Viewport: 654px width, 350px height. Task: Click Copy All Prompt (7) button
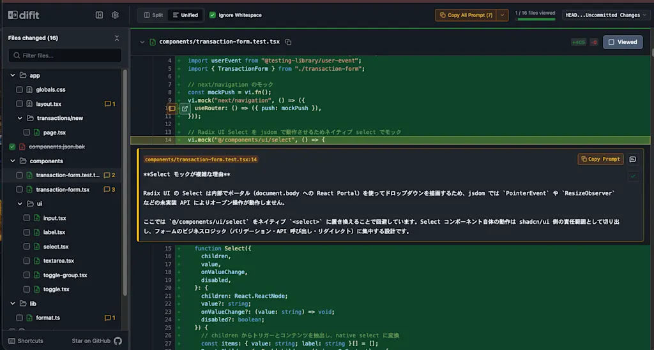coord(466,15)
